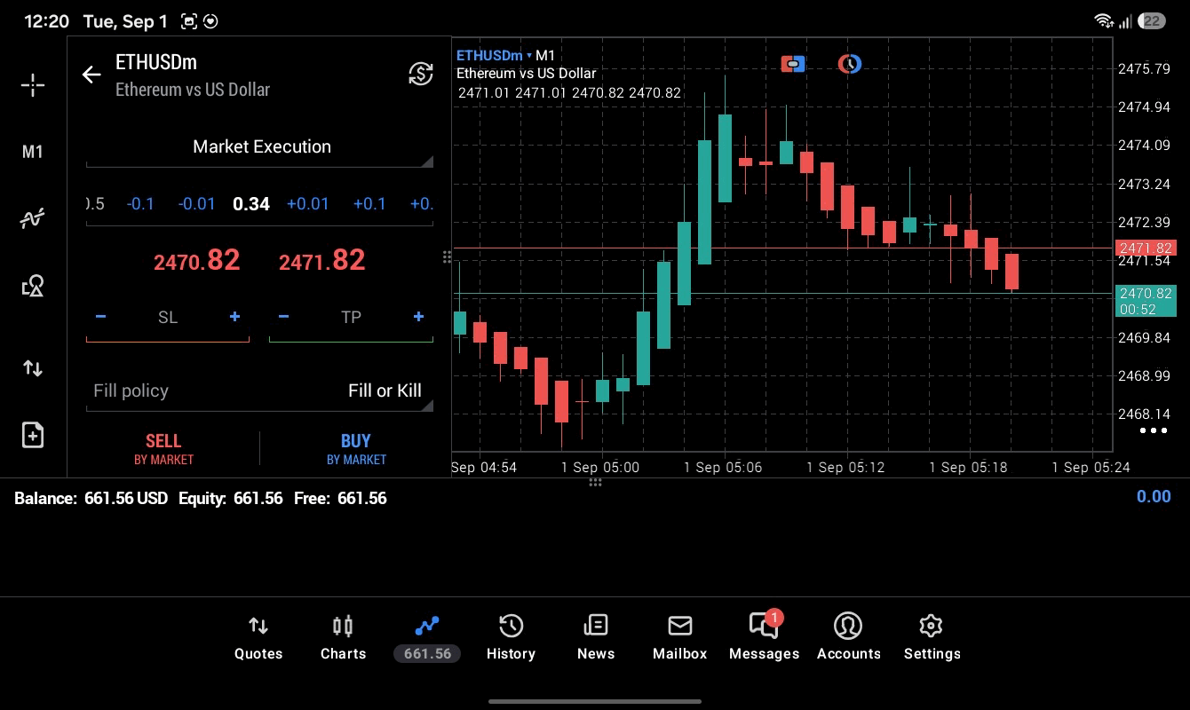This screenshot has height=710, width=1190.
Task: Expand the Market Execution order type dropdown
Action: point(260,147)
